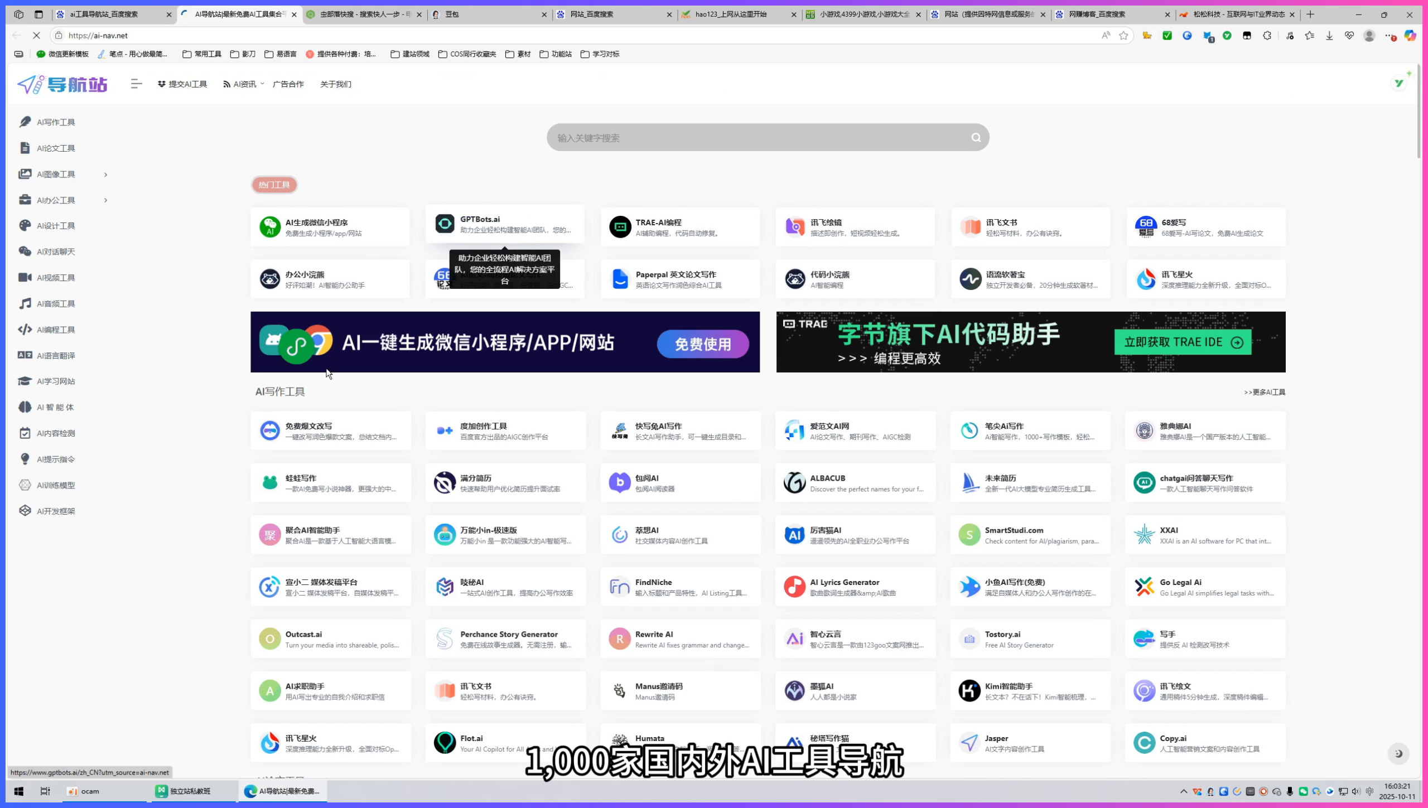
Task: Toggle dark mode moon button
Action: [x=1398, y=754]
